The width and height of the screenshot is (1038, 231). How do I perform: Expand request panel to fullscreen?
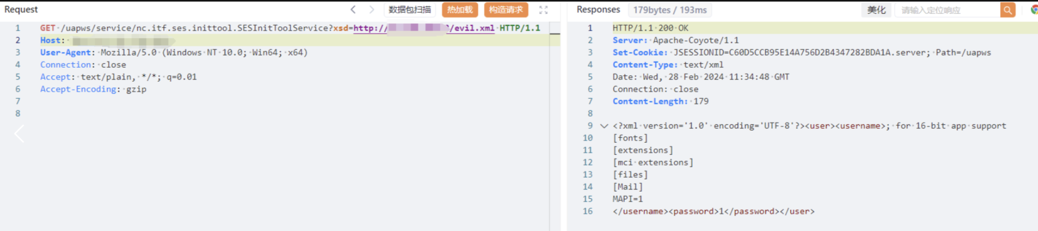tap(544, 10)
